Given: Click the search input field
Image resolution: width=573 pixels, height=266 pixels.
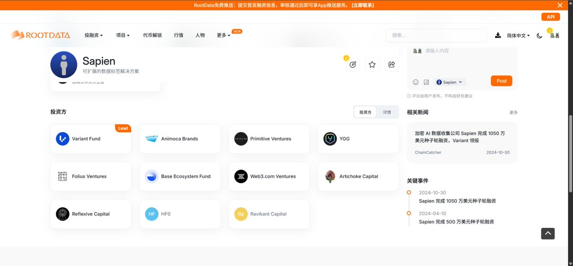Looking at the screenshot, I should click(x=436, y=35).
